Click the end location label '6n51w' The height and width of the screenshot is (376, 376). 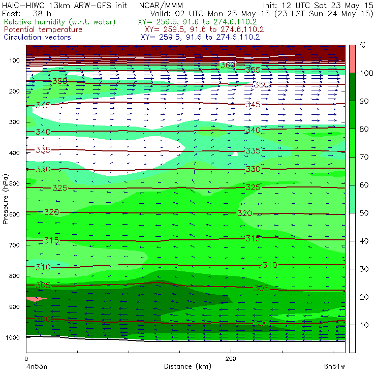334,366
